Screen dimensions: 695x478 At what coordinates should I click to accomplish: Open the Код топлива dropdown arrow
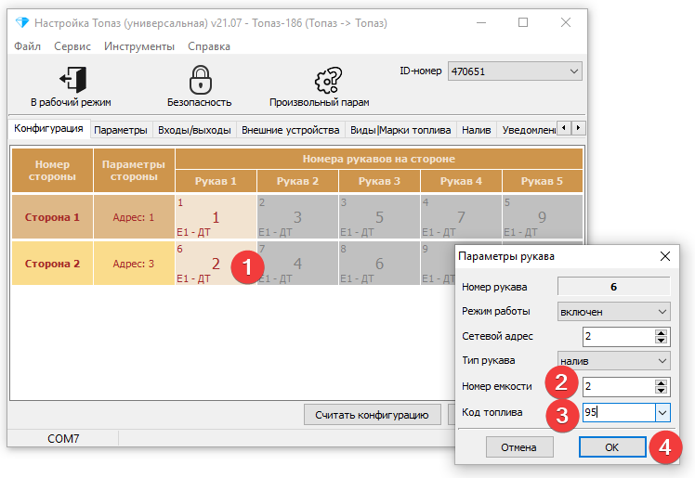click(662, 413)
